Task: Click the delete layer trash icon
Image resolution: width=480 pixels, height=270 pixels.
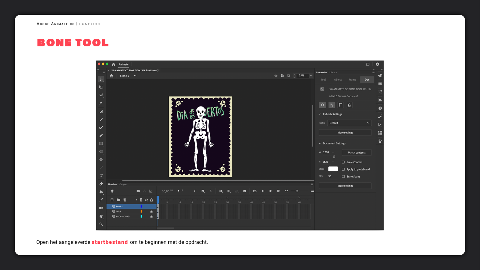Action: 125,200
